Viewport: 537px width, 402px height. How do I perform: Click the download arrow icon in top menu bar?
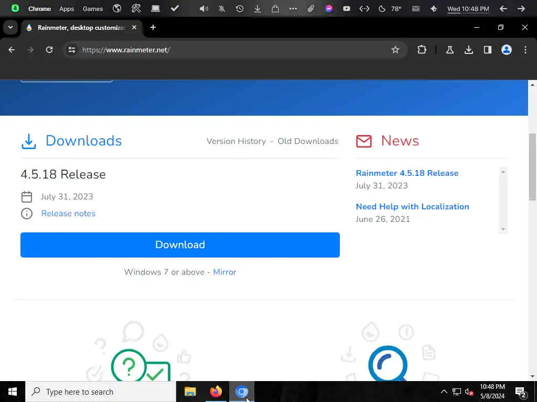257,9
